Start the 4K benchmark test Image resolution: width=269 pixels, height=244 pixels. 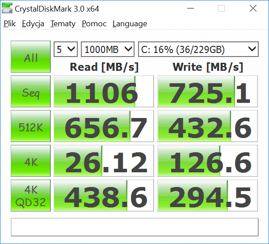31,161
